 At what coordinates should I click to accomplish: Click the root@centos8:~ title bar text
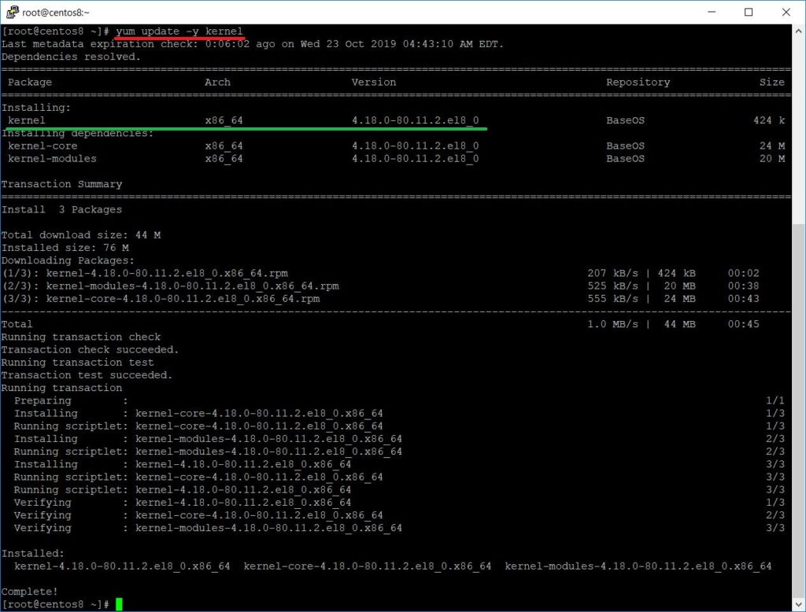click(56, 13)
